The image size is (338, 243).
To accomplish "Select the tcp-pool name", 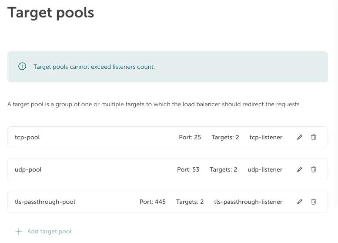I will click(27, 137).
